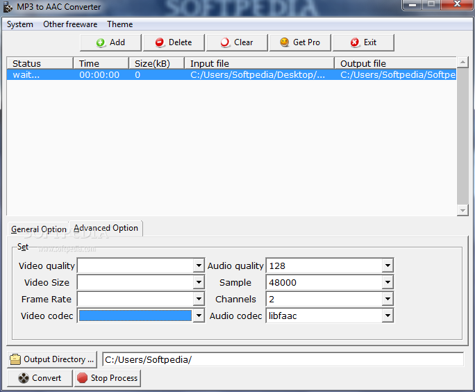Click the Channels value 2
The height and width of the screenshot is (392, 475).
pyautogui.click(x=272, y=300)
